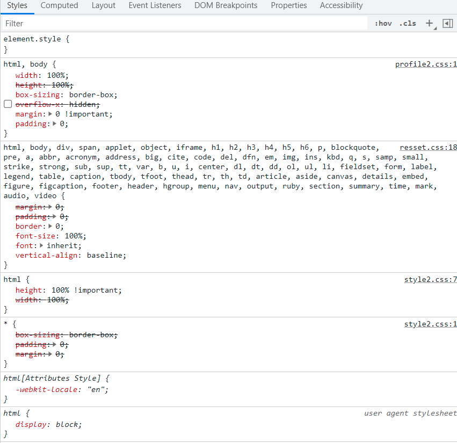457x443 pixels.
Task: Toggle the computed styles sidebar icon
Action: tap(447, 23)
